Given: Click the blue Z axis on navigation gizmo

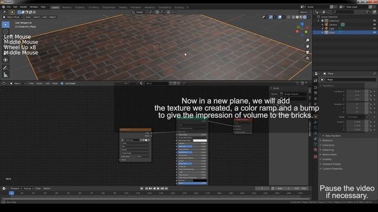Looking at the screenshot, I should click(302, 24).
